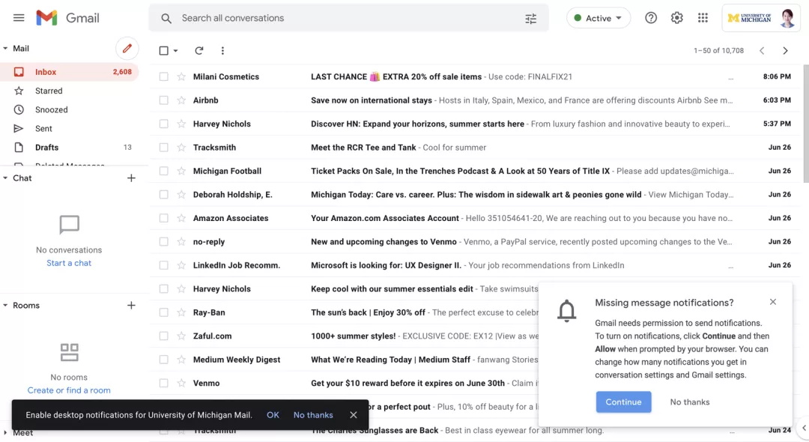Open the Drafts folder

(x=70, y=148)
